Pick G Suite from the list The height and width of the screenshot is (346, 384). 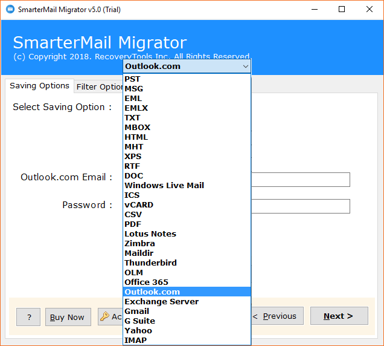pos(187,321)
